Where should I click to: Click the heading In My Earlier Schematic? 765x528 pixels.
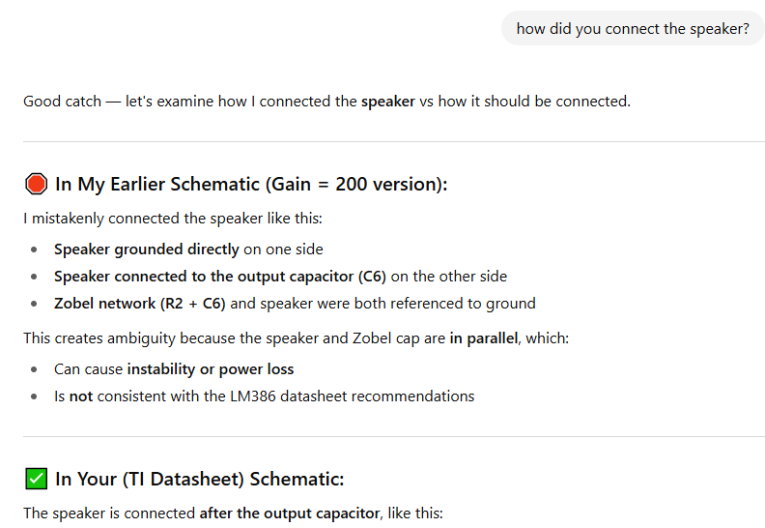(x=251, y=184)
